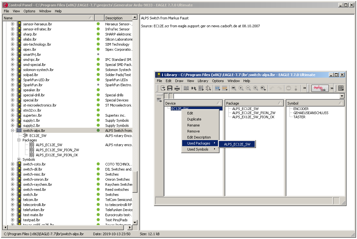Toggle the green in-use dot for switch-coto.lbr
This screenshot has width=357, height=239.
[x=98, y=164]
